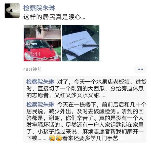Viewport: 151px width, 144px height.
Task: Tap 检察院朱琳 name in the 核酸检测 comment
Action: point(40,105)
